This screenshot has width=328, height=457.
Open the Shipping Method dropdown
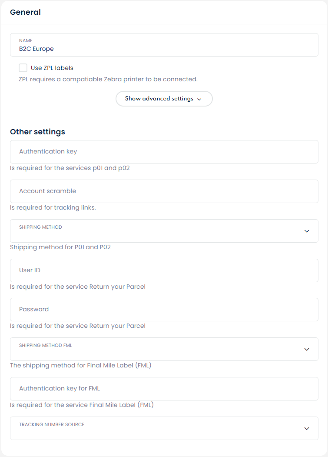pos(164,231)
